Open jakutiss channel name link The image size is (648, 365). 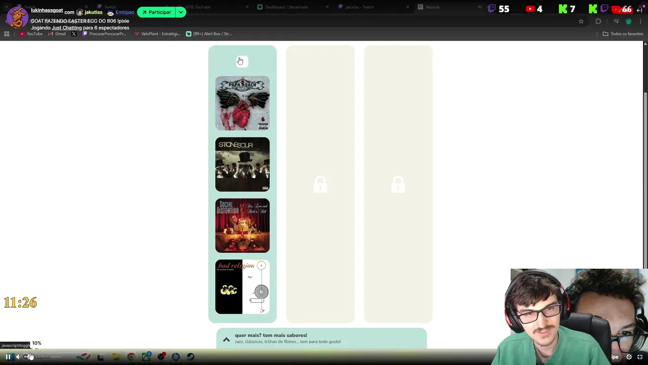(x=94, y=12)
